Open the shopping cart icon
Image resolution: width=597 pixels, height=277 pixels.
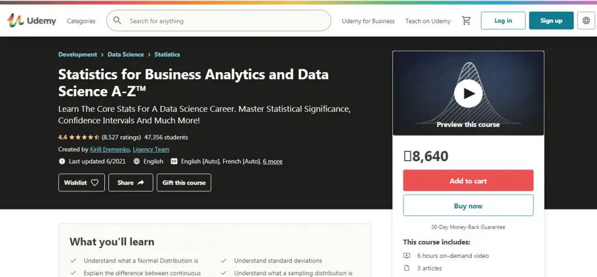(x=466, y=21)
